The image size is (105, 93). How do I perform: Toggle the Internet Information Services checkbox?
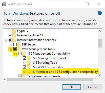coord(10,40)
